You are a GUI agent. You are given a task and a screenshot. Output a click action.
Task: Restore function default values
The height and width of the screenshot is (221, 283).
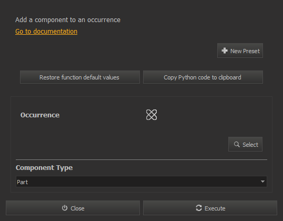click(80, 77)
